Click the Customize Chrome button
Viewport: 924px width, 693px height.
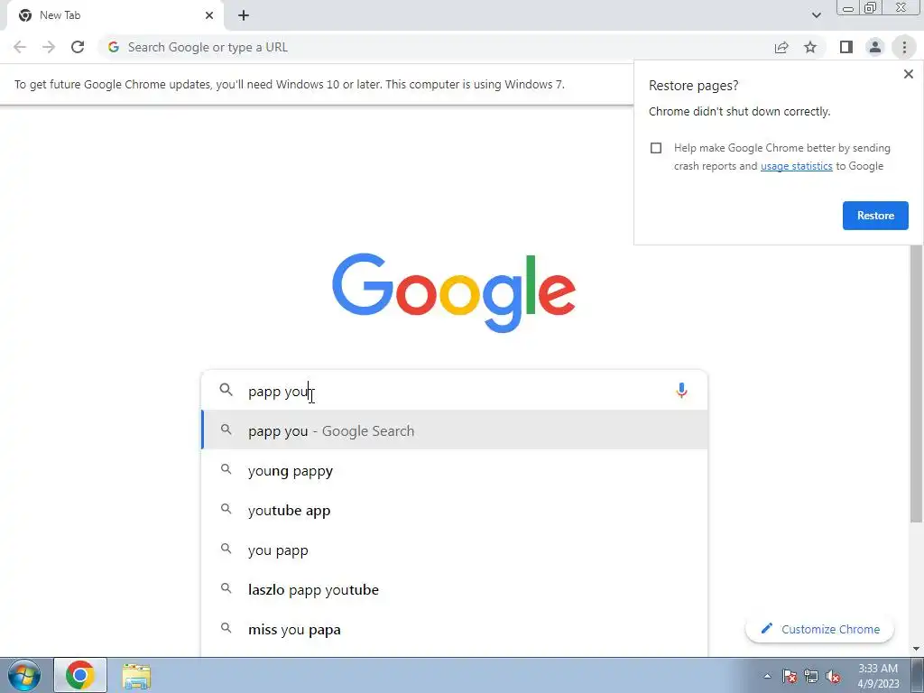[819, 629]
